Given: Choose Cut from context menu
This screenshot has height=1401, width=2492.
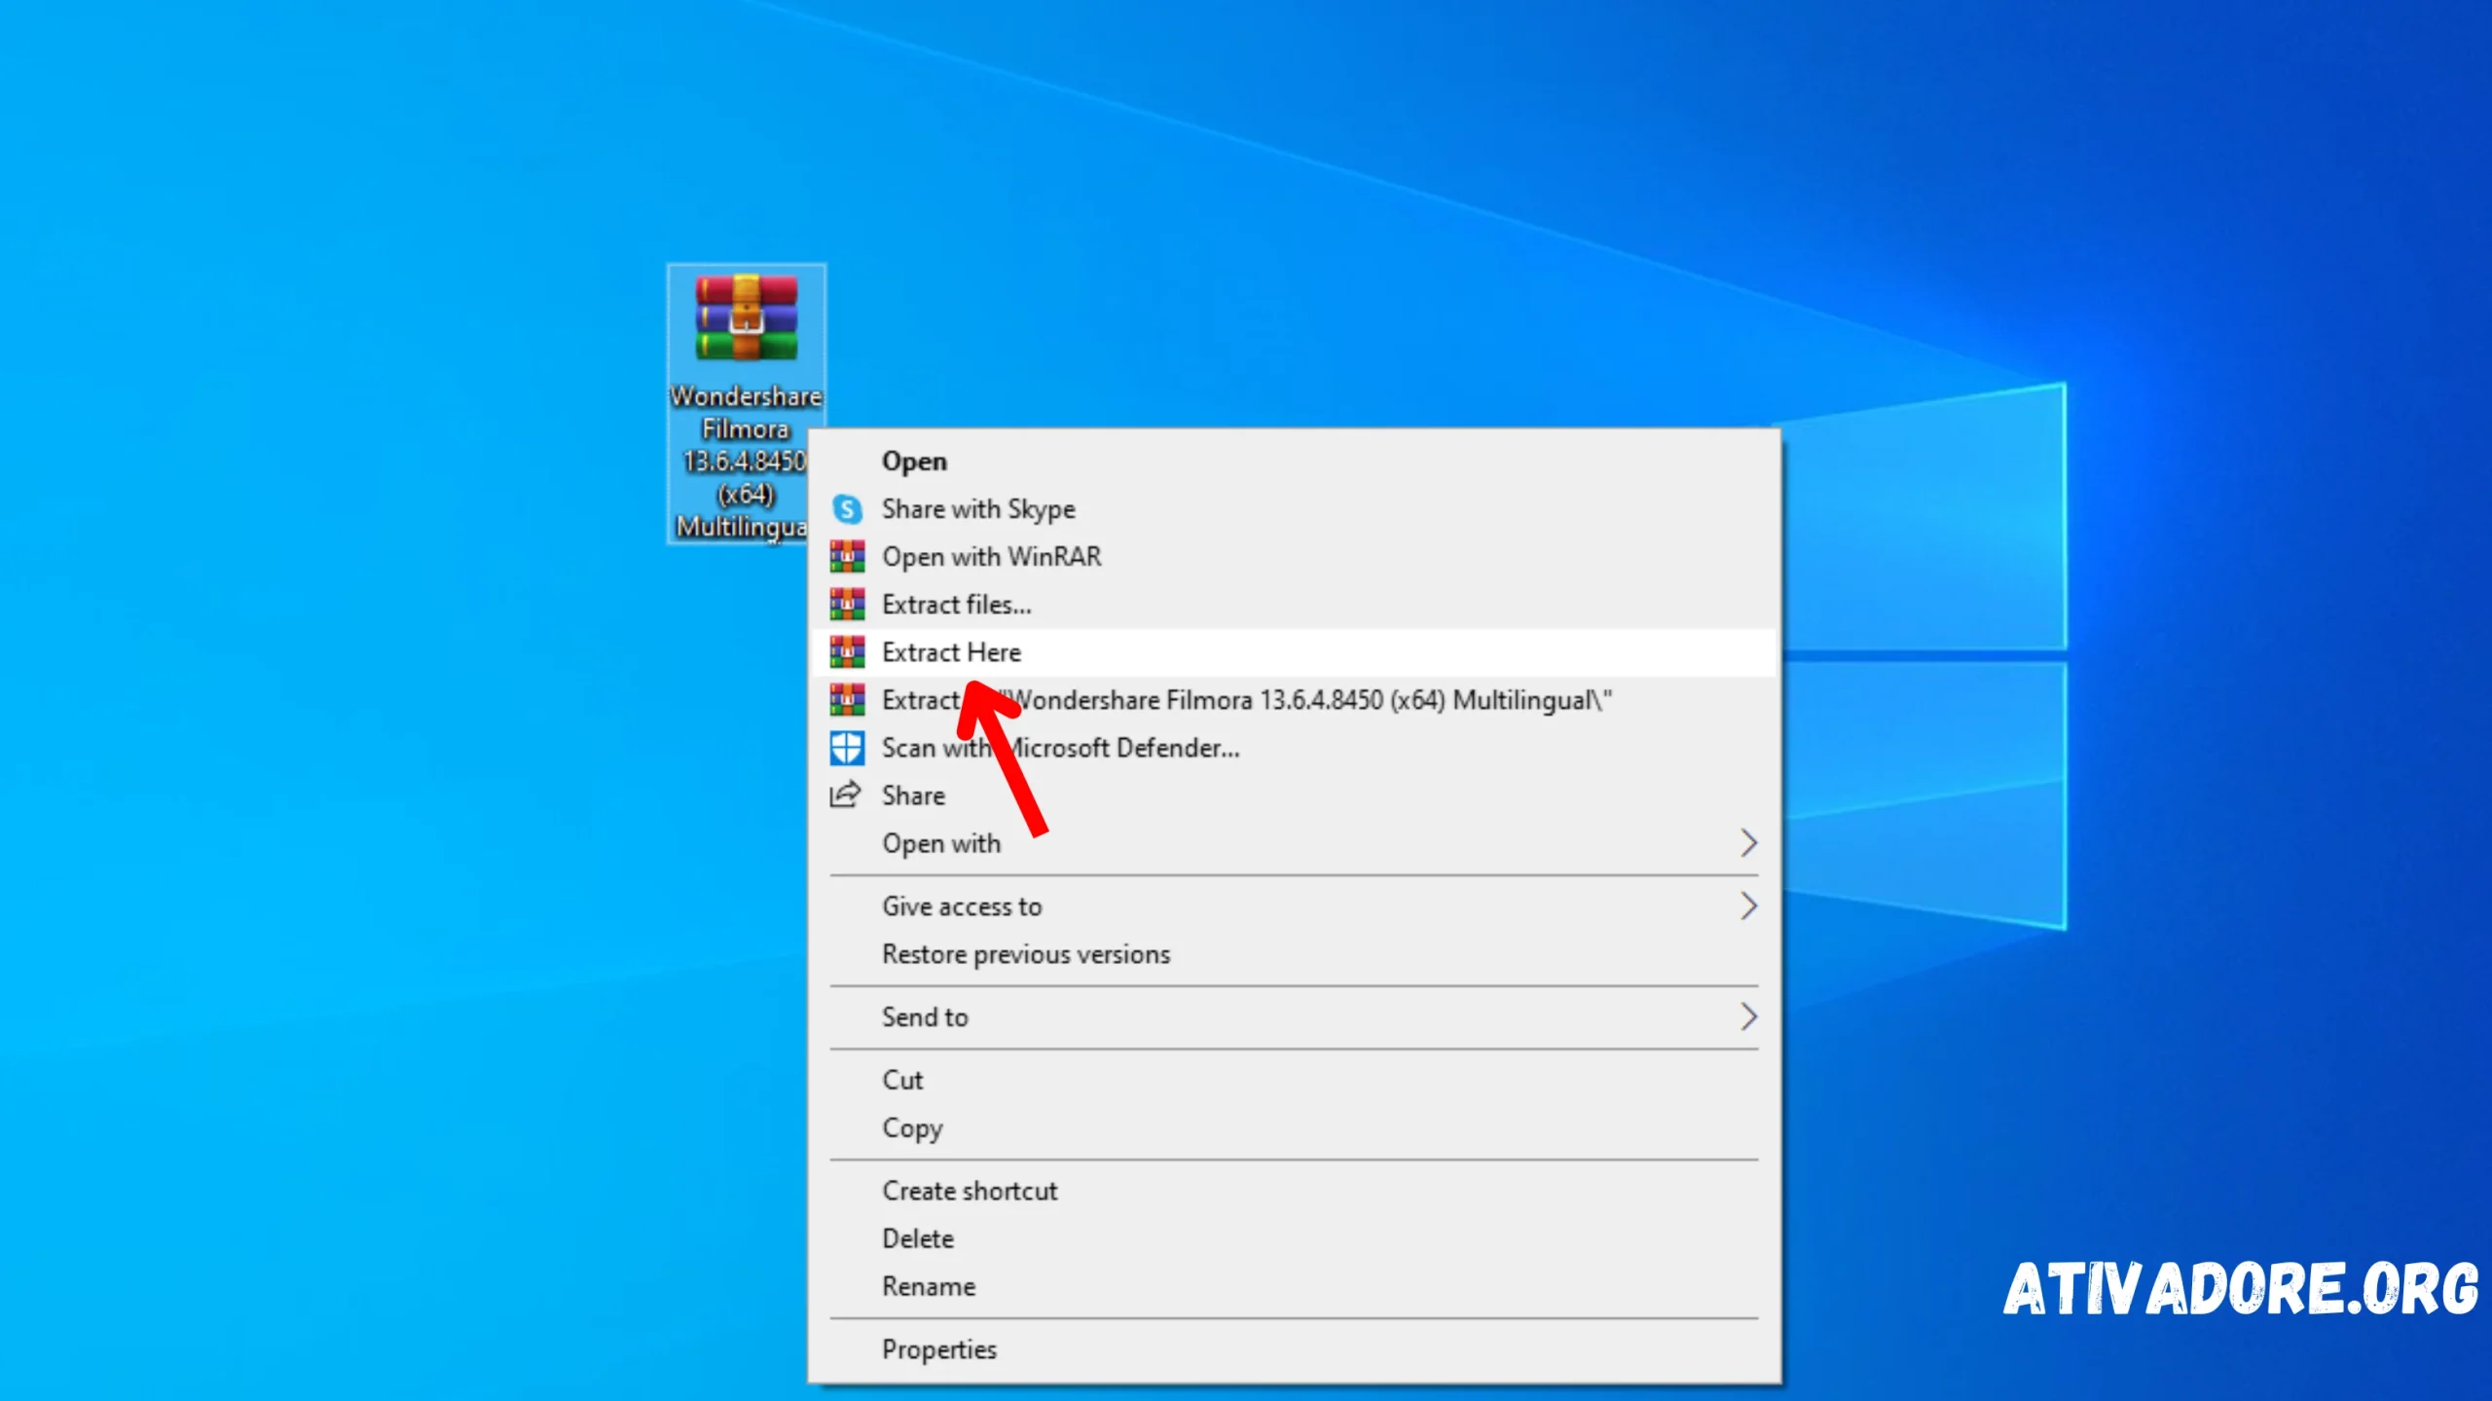Looking at the screenshot, I should [x=1294, y=1080].
